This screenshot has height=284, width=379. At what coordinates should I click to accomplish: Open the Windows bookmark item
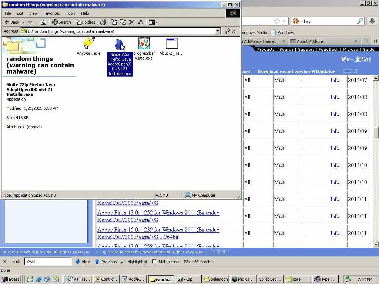[282, 33]
